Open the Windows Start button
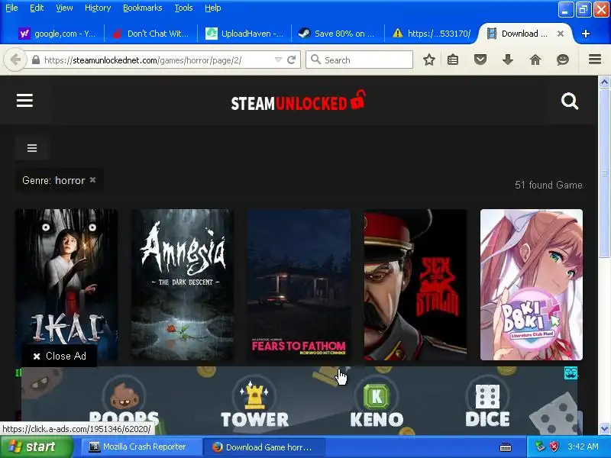 point(37,447)
